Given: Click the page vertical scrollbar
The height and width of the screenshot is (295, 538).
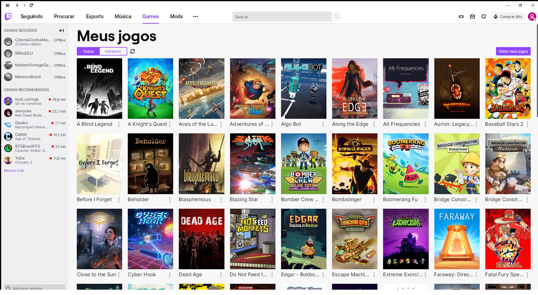Looking at the screenshot, I should pyautogui.click(x=537, y=71).
